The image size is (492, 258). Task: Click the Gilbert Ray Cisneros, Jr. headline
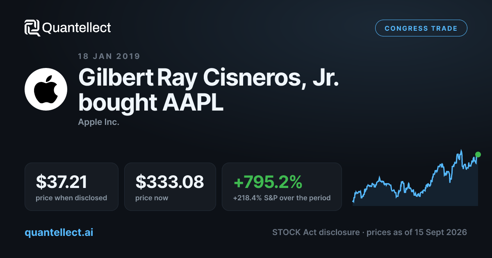pos(209,77)
